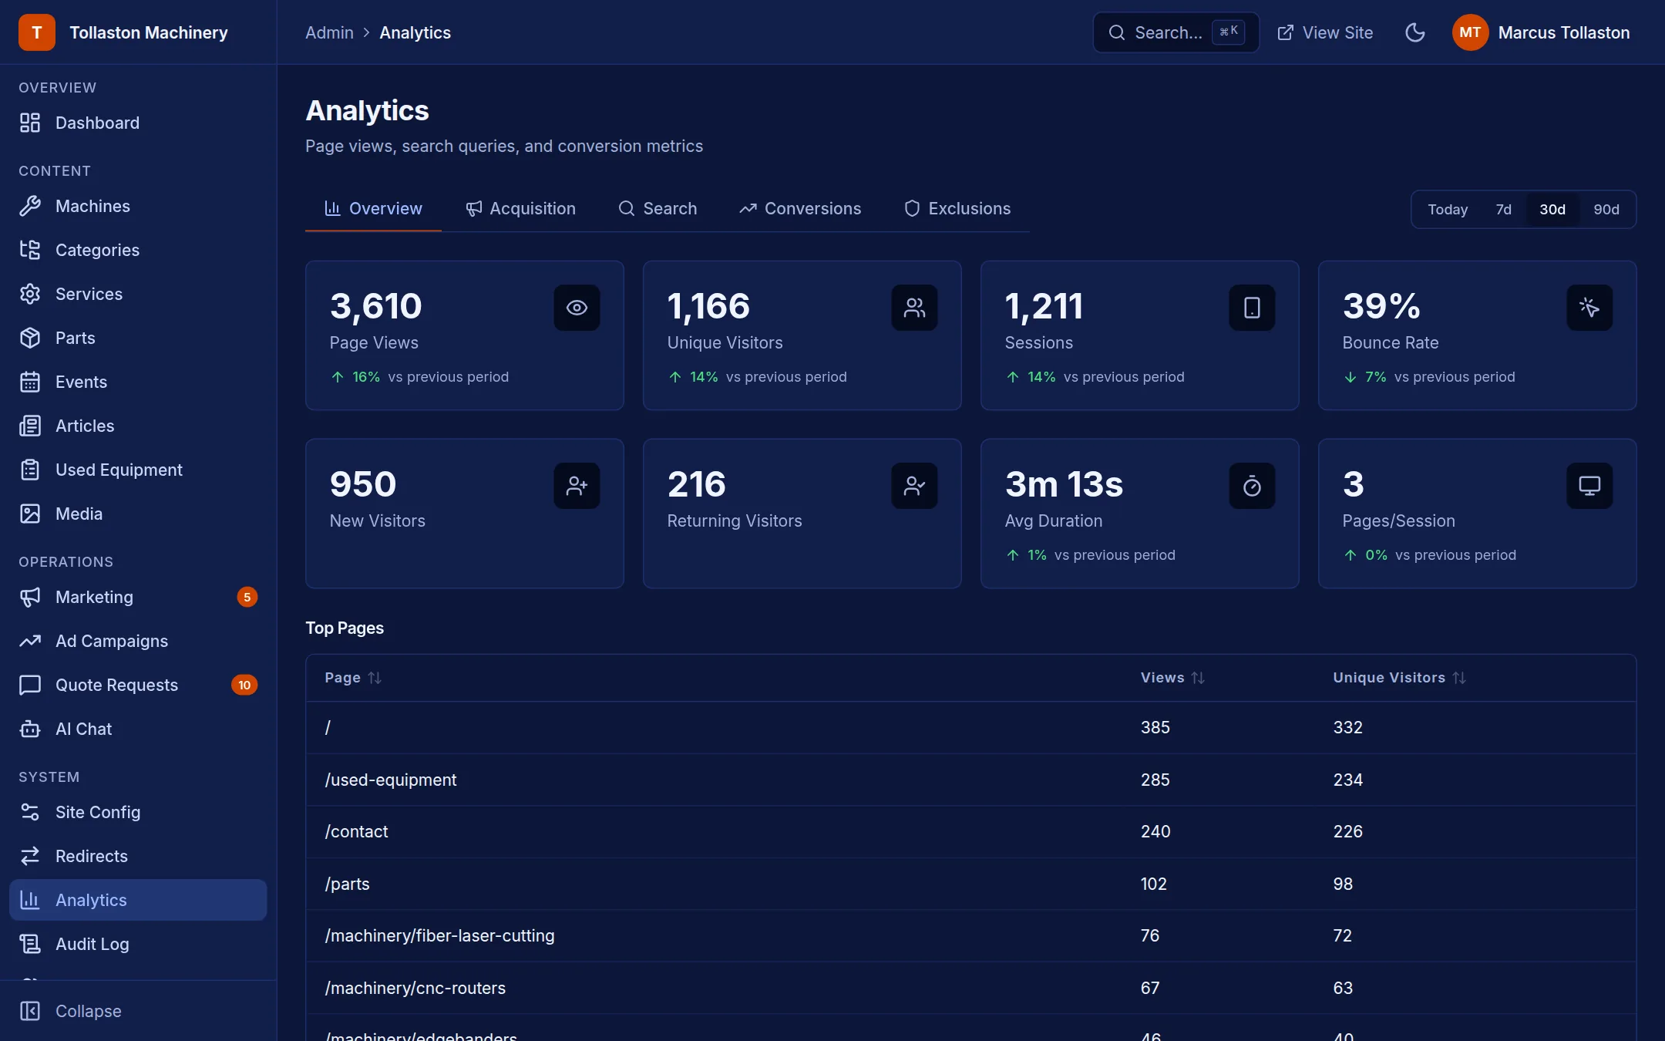Screen dimensions: 1665x1041
Task: Focus the Search input field
Action: pyautogui.click(x=1176, y=32)
